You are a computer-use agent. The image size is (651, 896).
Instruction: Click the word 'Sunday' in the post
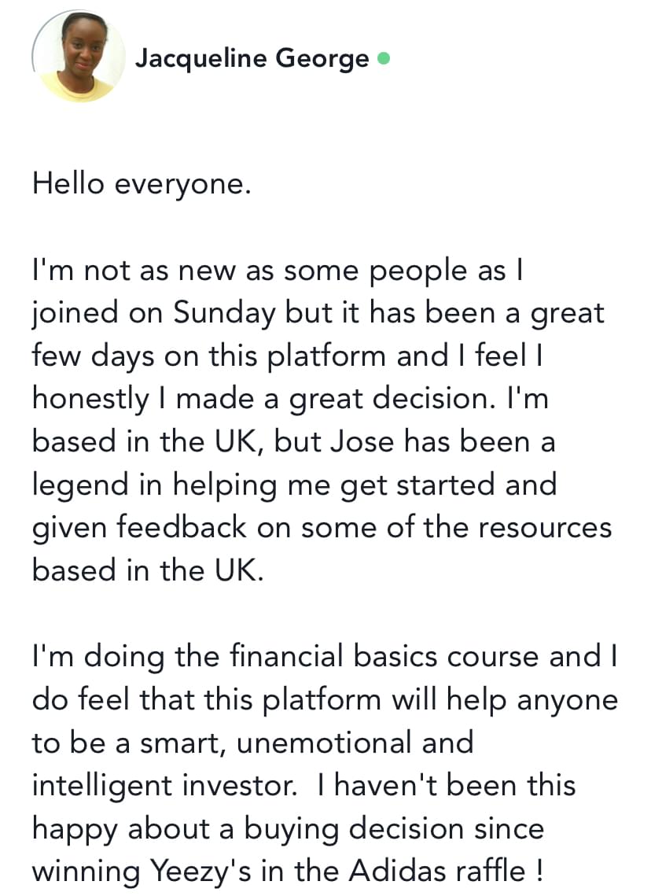[223, 314]
